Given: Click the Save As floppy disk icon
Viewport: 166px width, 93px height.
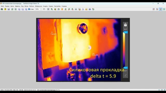Looking at the screenshot, I should coord(9,9).
